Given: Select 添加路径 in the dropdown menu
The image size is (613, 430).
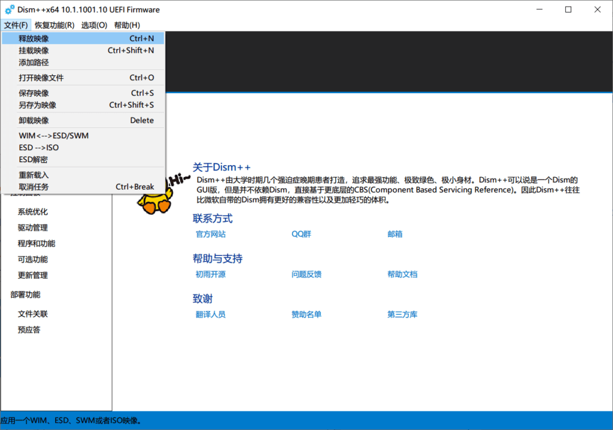Looking at the screenshot, I should coord(83,62).
